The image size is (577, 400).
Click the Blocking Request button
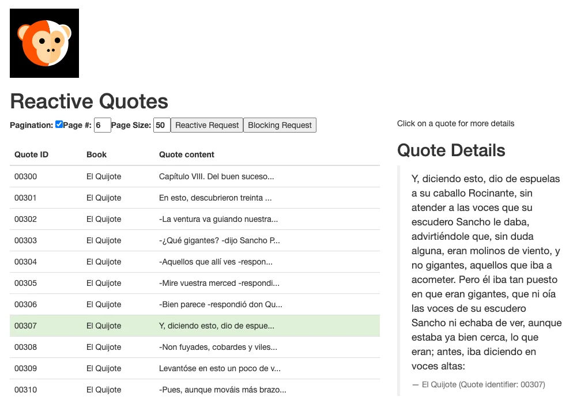pyautogui.click(x=280, y=125)
